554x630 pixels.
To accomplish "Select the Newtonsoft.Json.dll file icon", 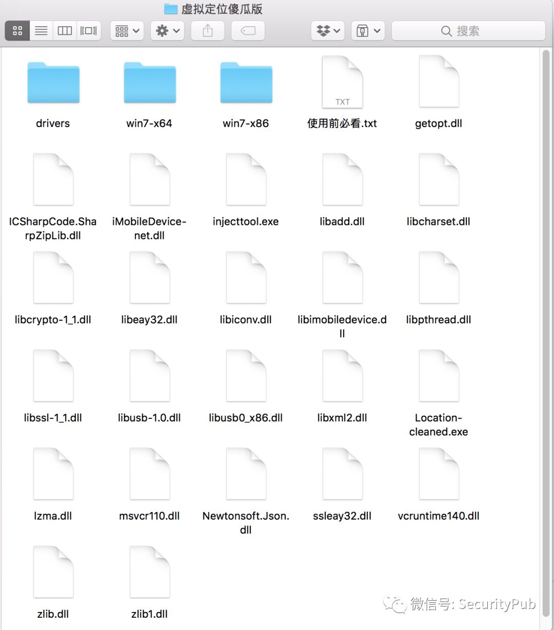I will [x=246, y=474].
